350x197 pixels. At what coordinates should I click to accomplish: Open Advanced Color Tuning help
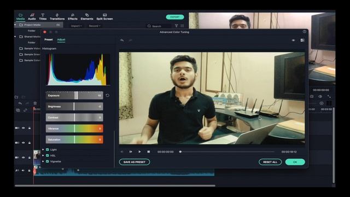tap(305, 32)
